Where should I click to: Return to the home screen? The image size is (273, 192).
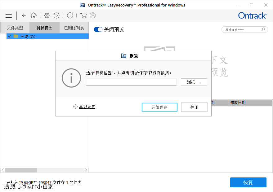tap(34, 15)
